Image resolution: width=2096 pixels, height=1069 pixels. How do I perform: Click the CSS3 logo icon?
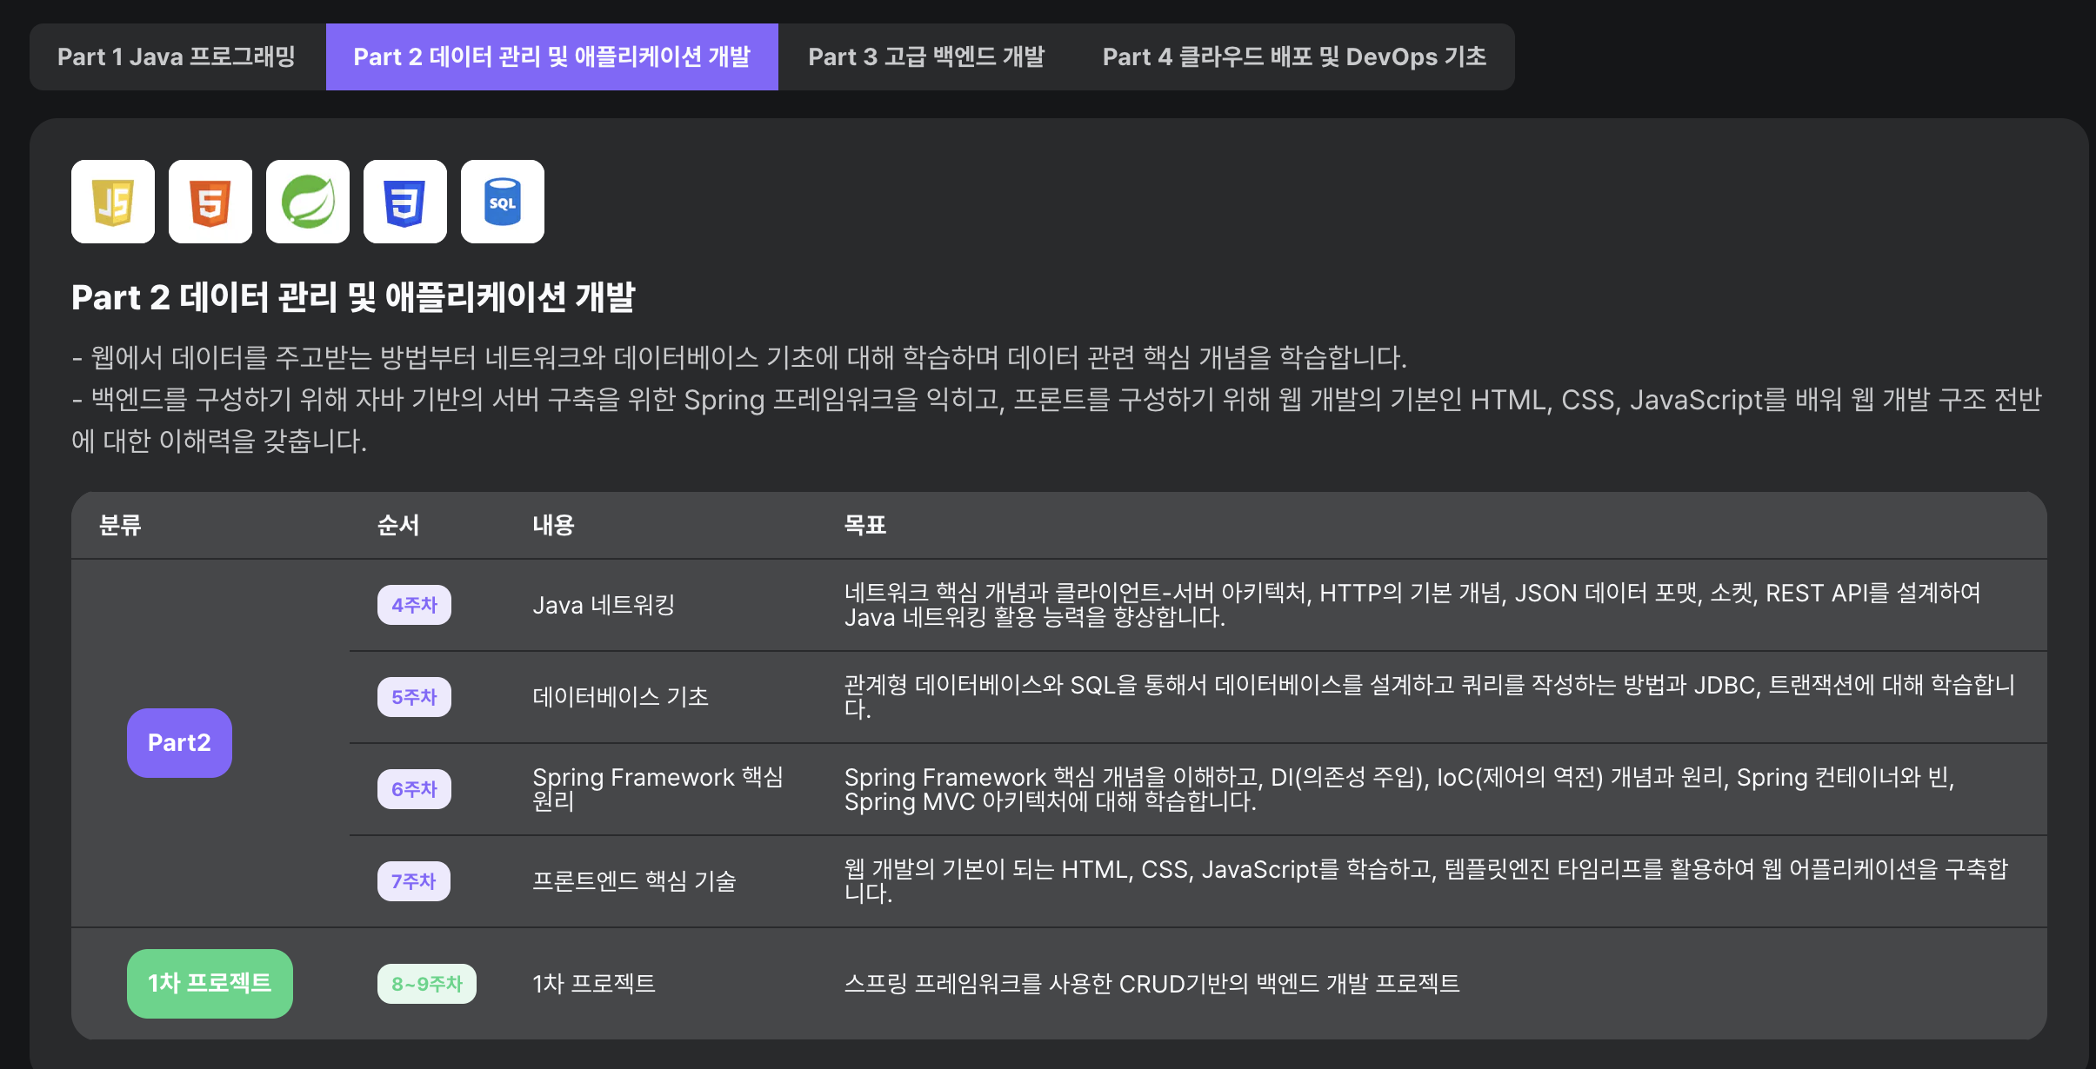click(x=405, y=202)
